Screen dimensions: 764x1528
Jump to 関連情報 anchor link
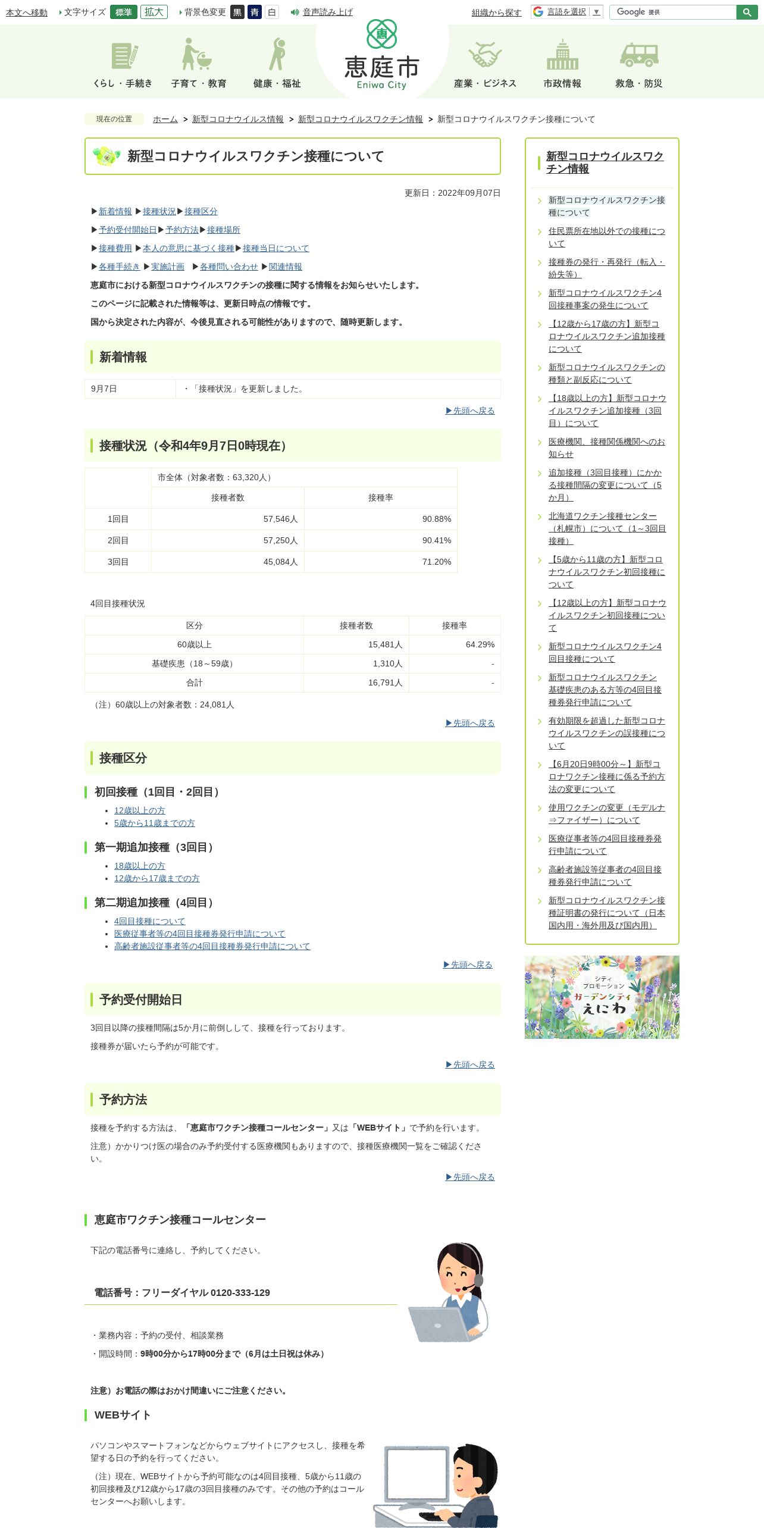(x=286, y=267)
